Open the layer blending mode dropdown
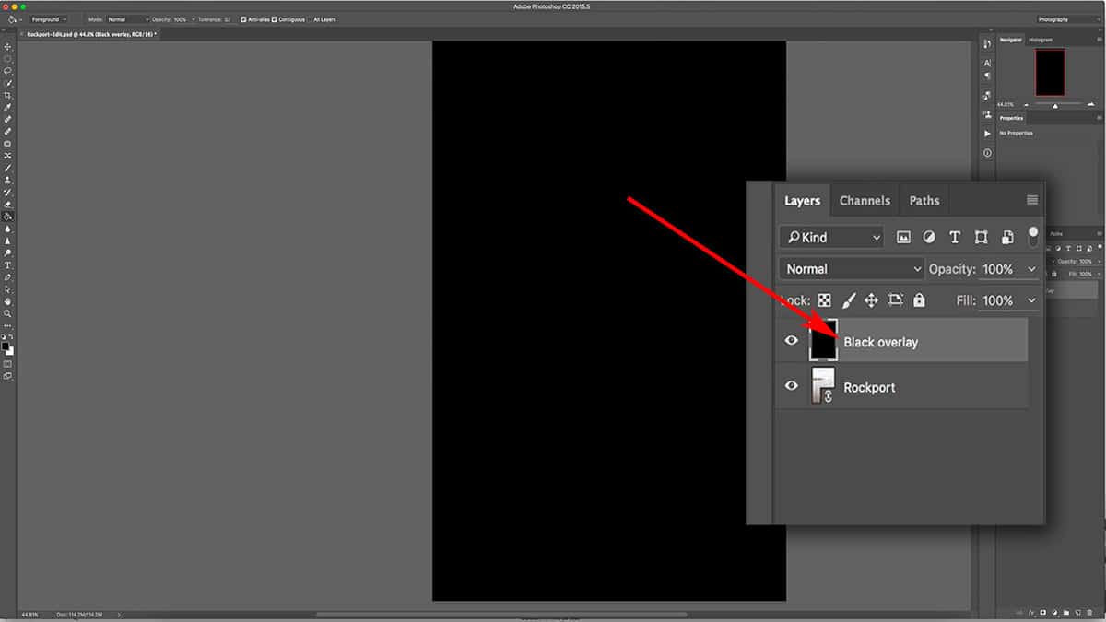 tap(851, 268)
